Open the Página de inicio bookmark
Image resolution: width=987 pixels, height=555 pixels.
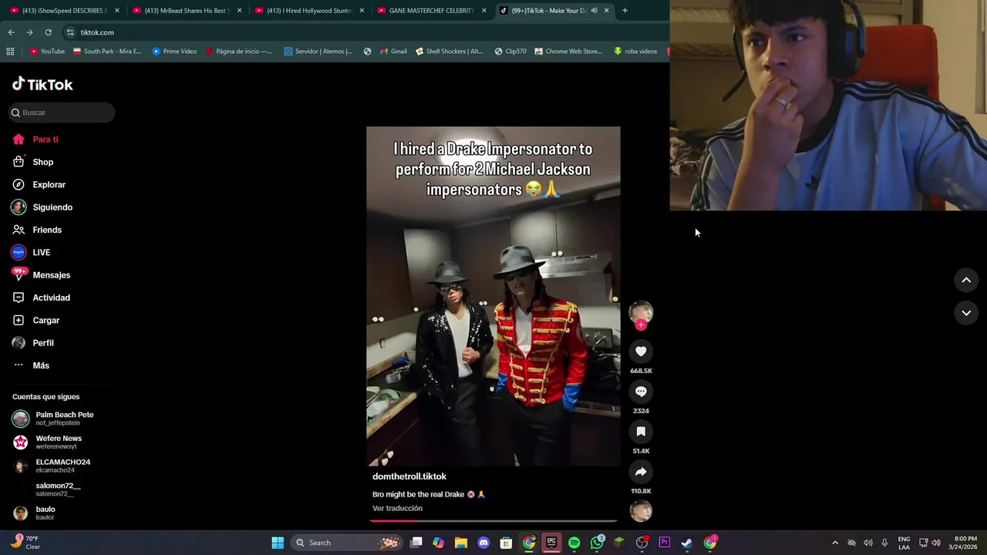(x=238, y=52)
